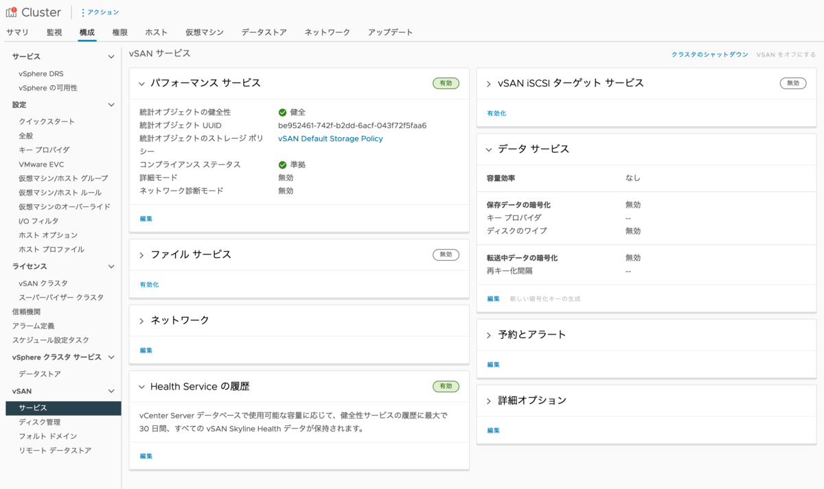Collapse the データ サービス card
Screen dimensions: 824x489
(490, 150)
